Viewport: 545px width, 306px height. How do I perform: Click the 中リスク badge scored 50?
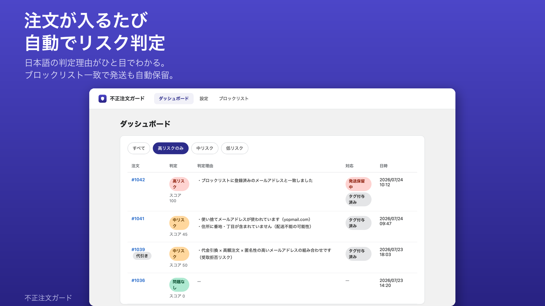[179, 254]
